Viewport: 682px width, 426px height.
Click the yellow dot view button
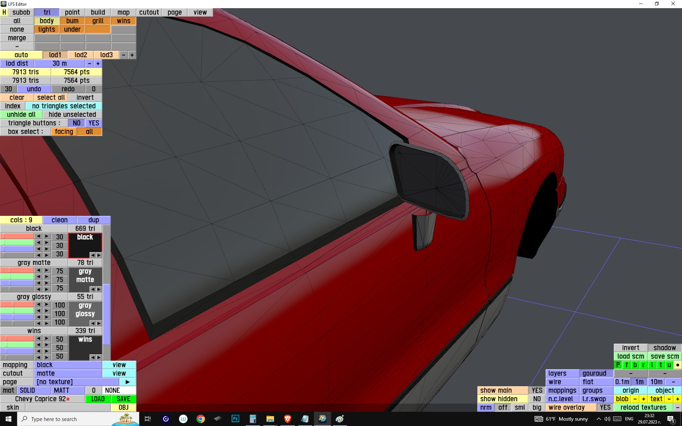677,365
